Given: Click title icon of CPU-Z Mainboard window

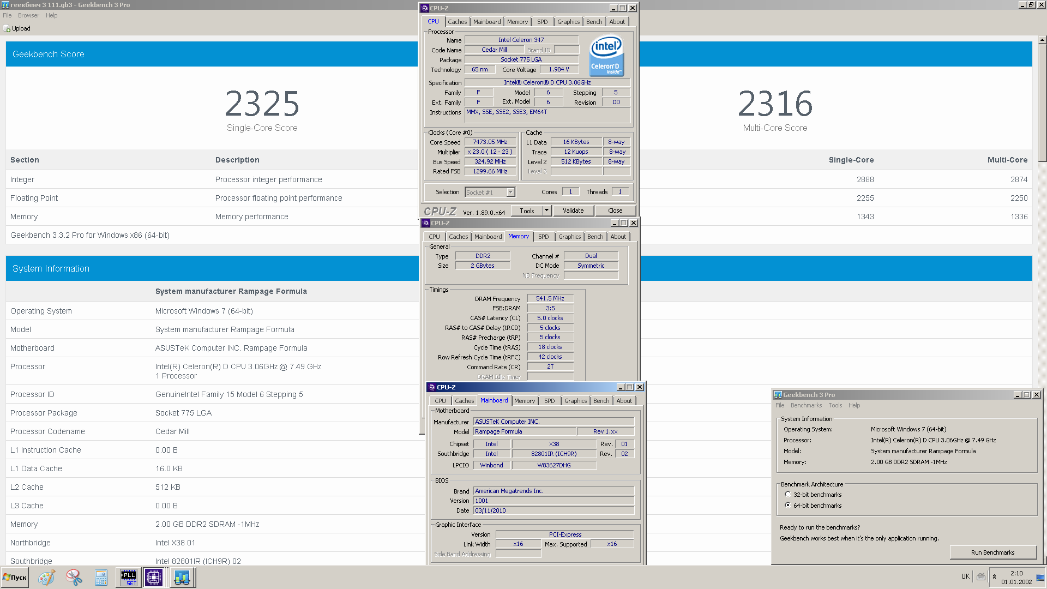Looking at the screenshot, I should pos(431,387).
